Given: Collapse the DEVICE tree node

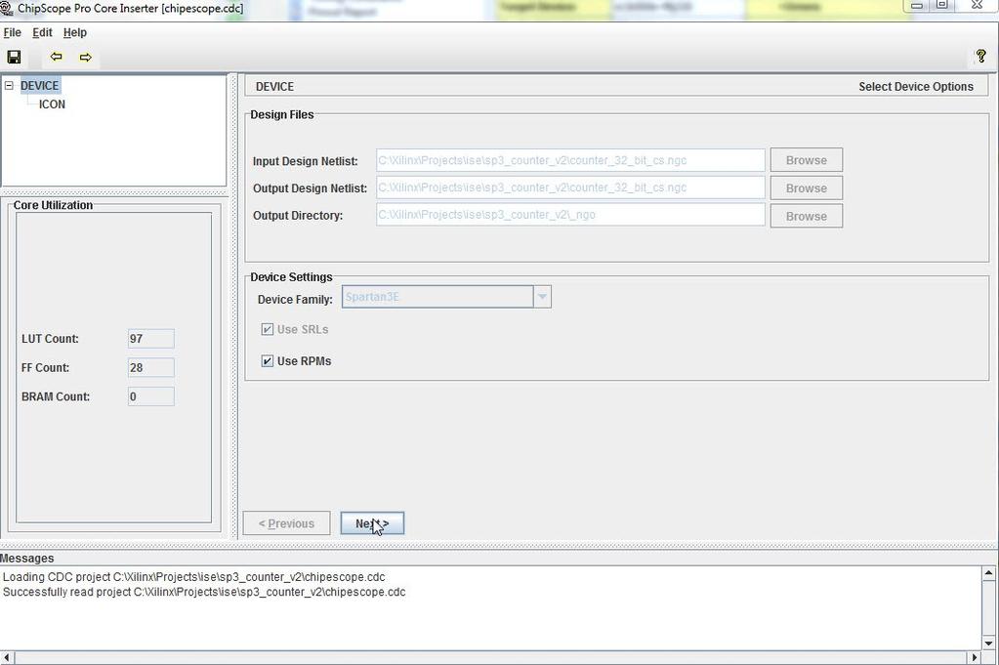Looking at the screenshot, I should click(9, 85).
